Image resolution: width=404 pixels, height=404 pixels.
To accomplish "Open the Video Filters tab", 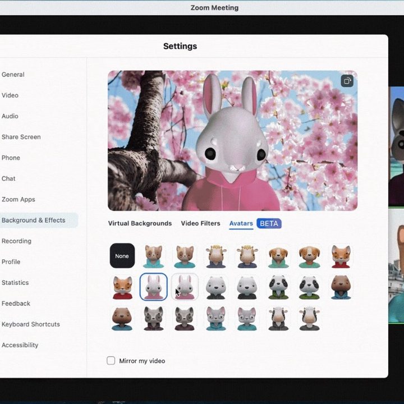I will [200, 223].
